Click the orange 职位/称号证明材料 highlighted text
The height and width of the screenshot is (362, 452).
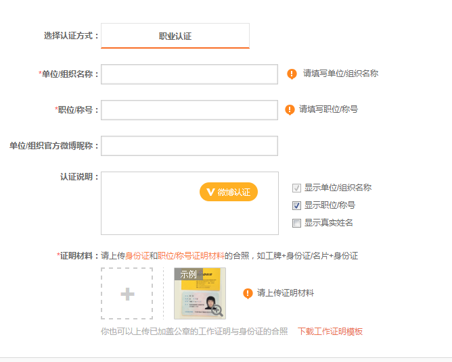[x=191, y=255]
